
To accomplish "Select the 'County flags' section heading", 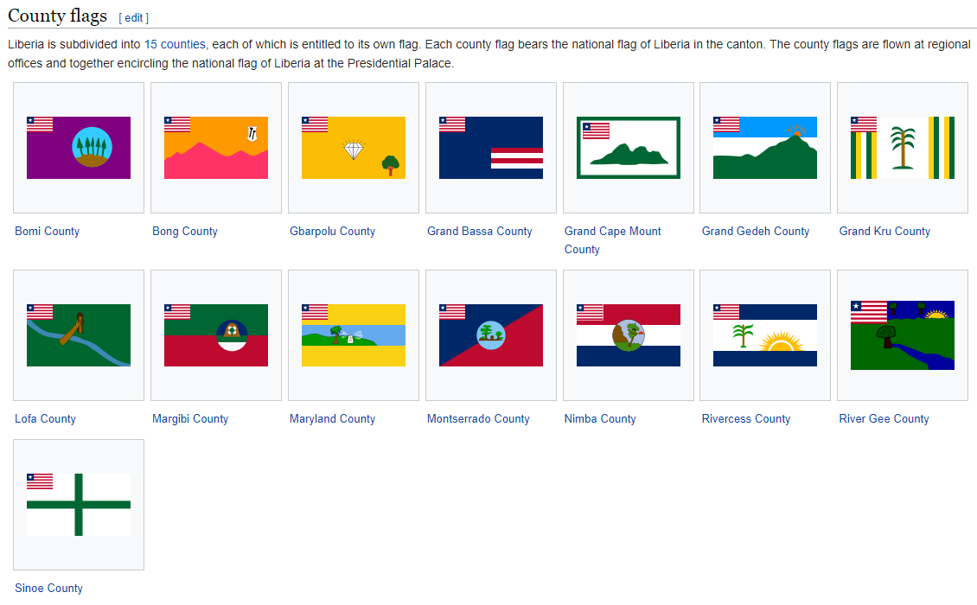I will [57, 16].
